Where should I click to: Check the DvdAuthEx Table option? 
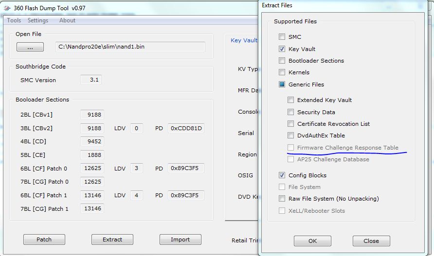click(x=290, y=135)
